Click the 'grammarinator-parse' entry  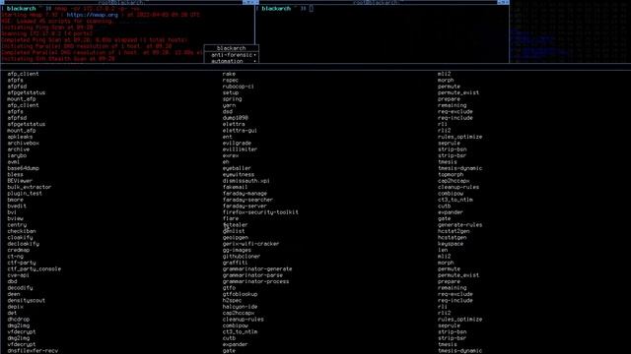pos(252,275)
